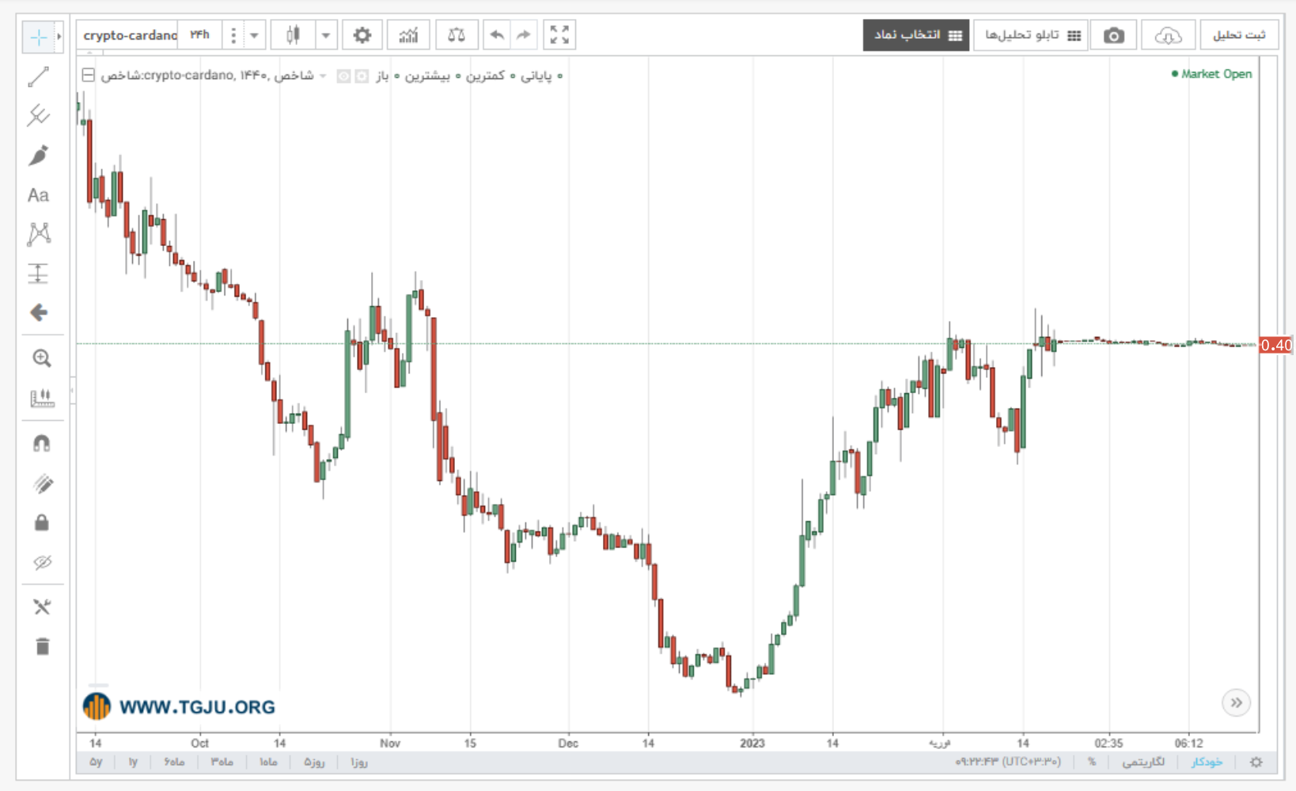
Task: Toggle stay in drawing mode pencil
Action: 42,483
